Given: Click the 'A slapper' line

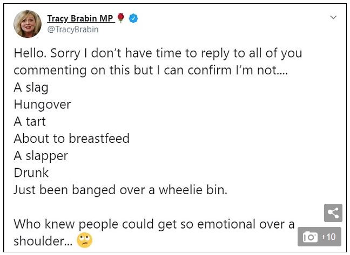Looking at the screenshot, I should click(x=41, y=156).
